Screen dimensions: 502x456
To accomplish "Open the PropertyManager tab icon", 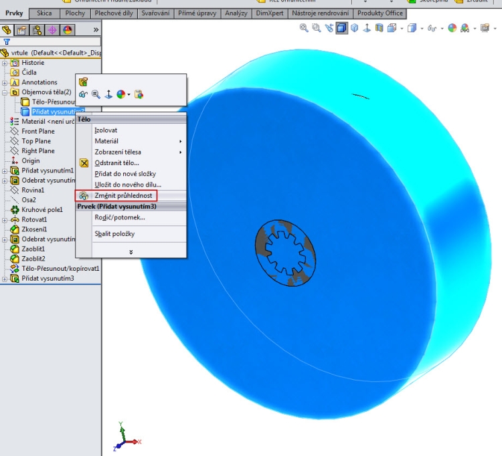I will coord(22,30).
